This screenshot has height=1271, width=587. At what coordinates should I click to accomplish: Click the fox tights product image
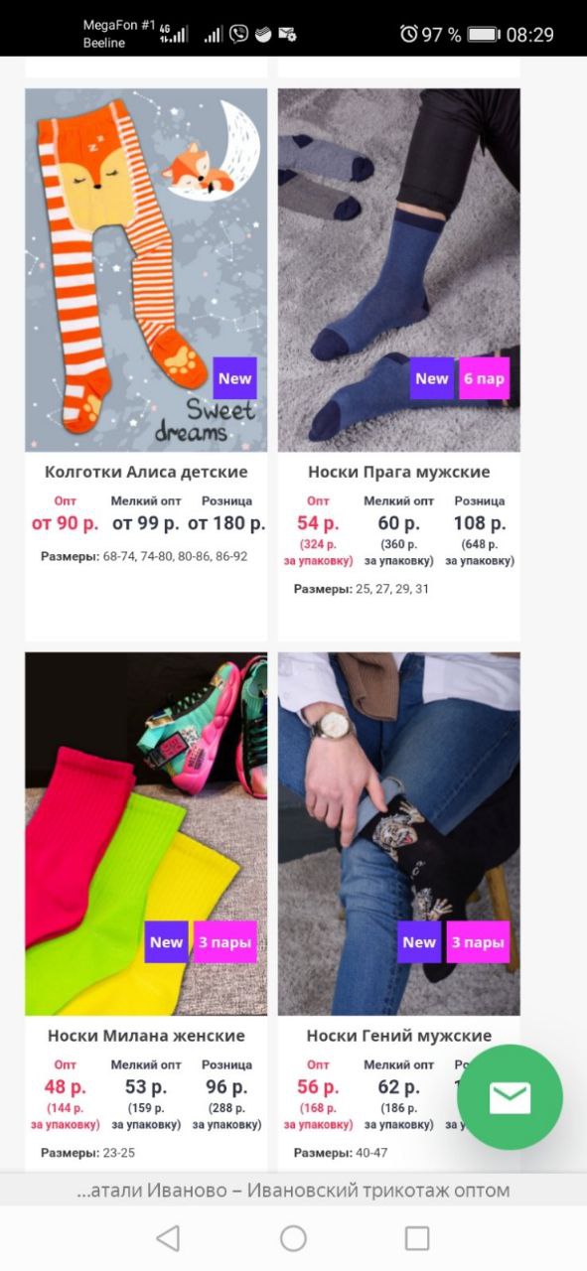(146, 270)
